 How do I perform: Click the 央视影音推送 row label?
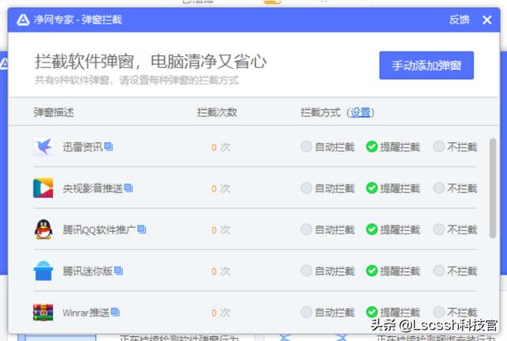(93, 188)
